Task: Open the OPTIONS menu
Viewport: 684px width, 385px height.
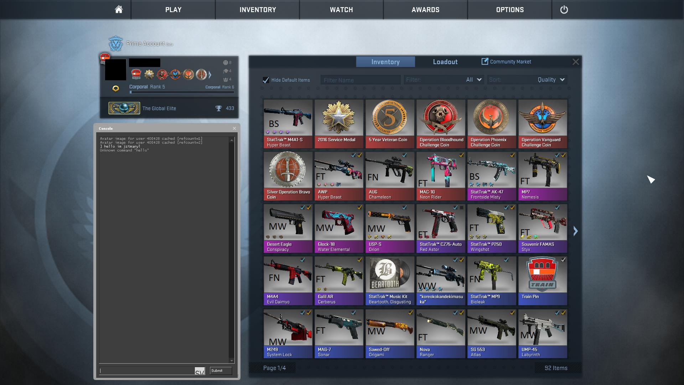Action: click(510, 10)
